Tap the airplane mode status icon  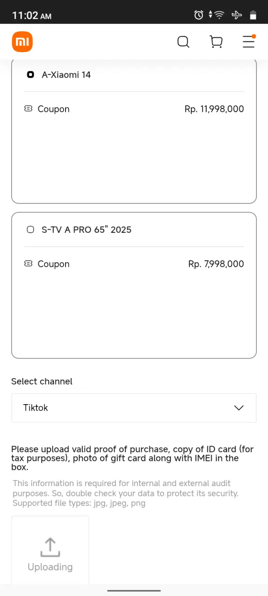pos(237,15)
